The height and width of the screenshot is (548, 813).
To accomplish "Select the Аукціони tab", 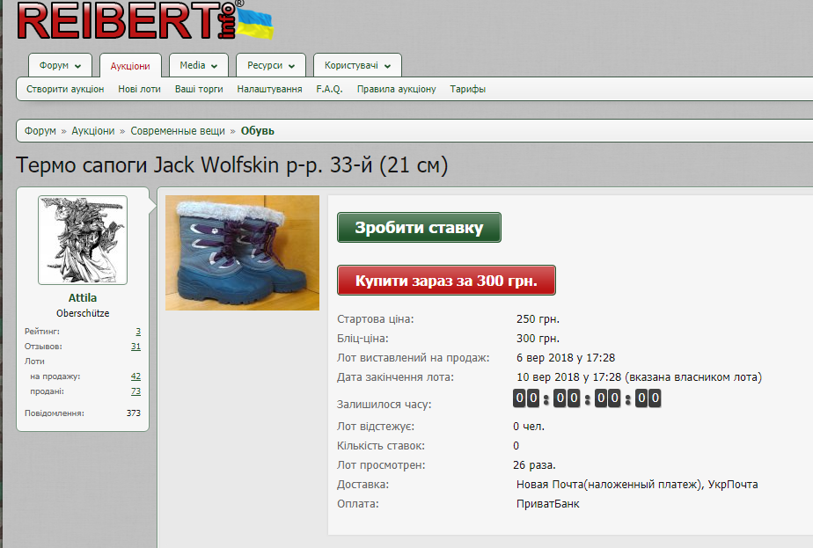I will click(x=130, y=66).
